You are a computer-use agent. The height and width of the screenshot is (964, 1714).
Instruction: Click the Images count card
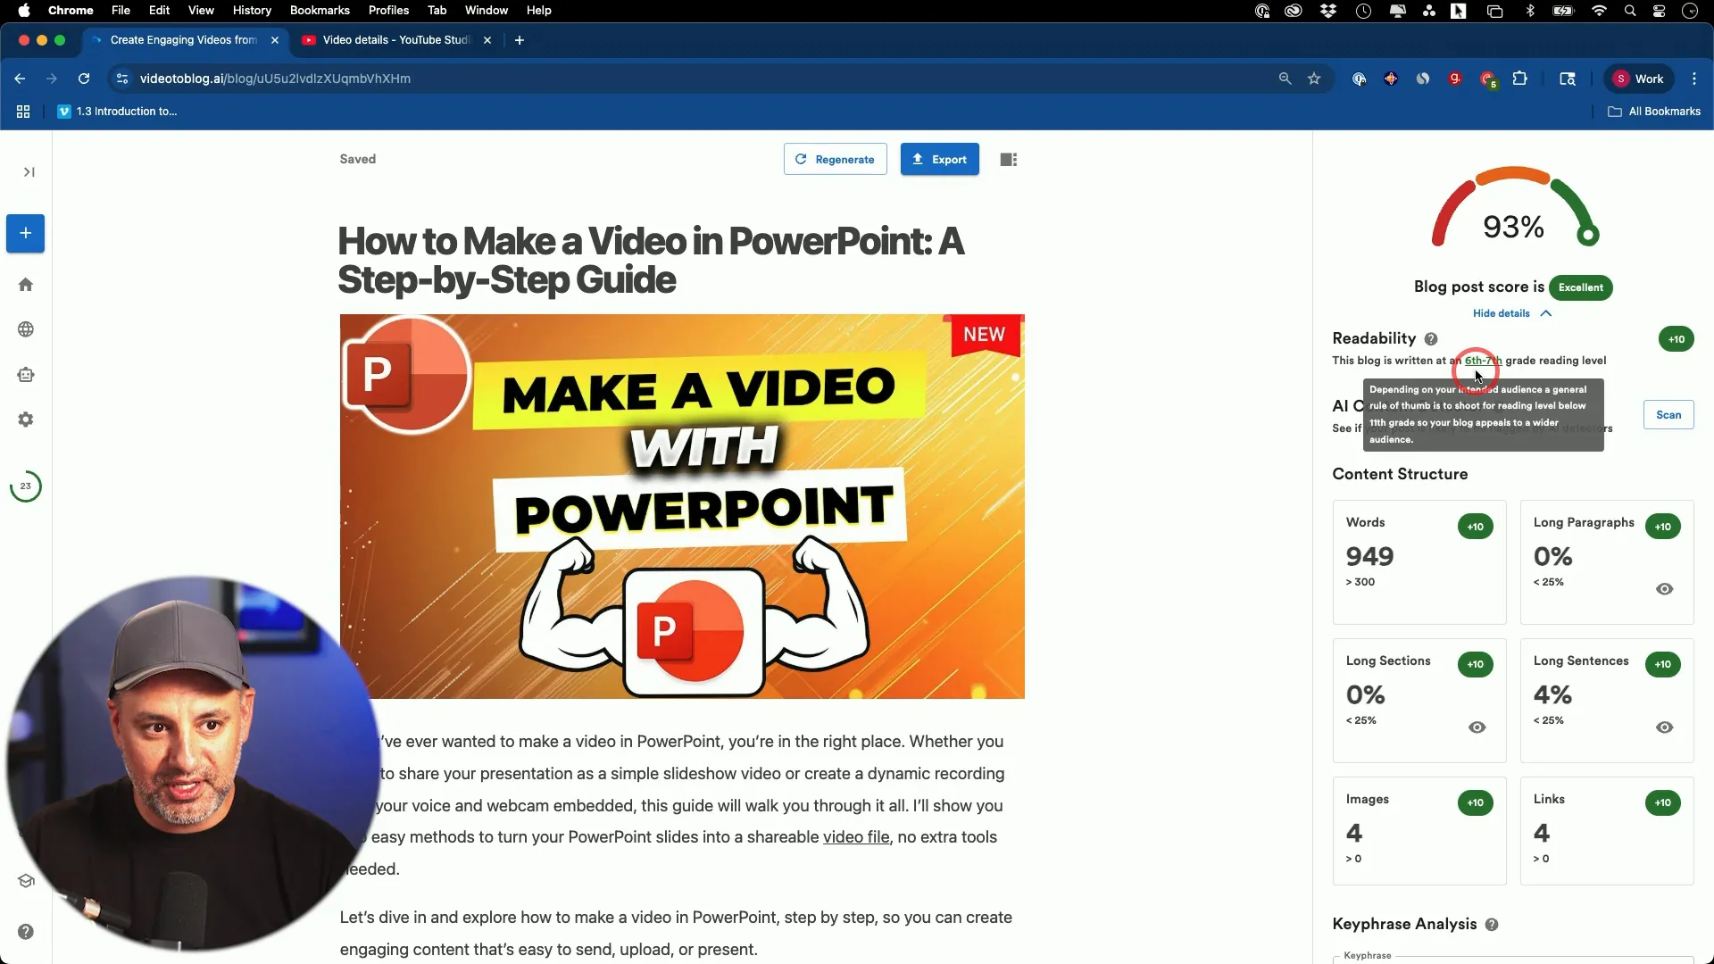1419,830
